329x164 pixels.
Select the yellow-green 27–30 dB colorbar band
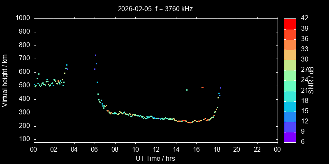290,65
